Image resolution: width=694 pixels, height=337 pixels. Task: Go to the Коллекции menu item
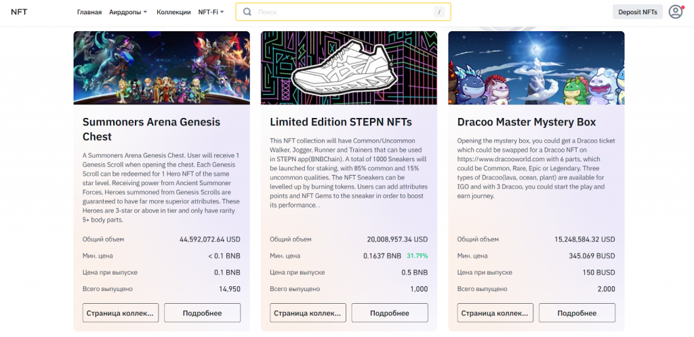173,12
